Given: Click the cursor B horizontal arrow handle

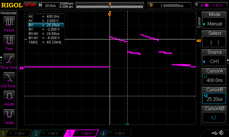Looking at the screenshot, I should pyautogui.click(x=127, y=124).
